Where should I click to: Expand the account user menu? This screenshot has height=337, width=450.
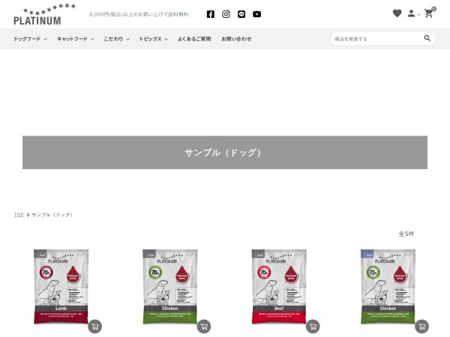[x=413, y=13]
